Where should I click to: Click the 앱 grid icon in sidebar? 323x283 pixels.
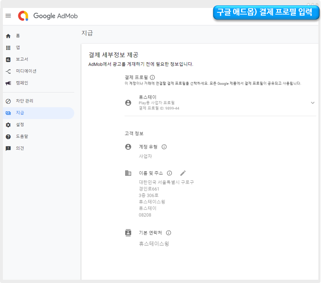(x=8, y=48)
